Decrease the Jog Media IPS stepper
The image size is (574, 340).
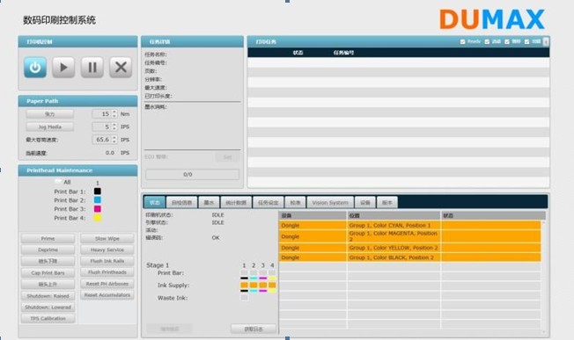(114, 128)
